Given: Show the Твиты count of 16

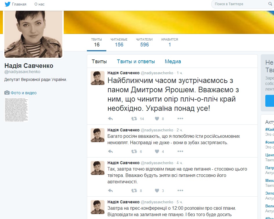Looking at the screenshot, I should tap(97, 43).
